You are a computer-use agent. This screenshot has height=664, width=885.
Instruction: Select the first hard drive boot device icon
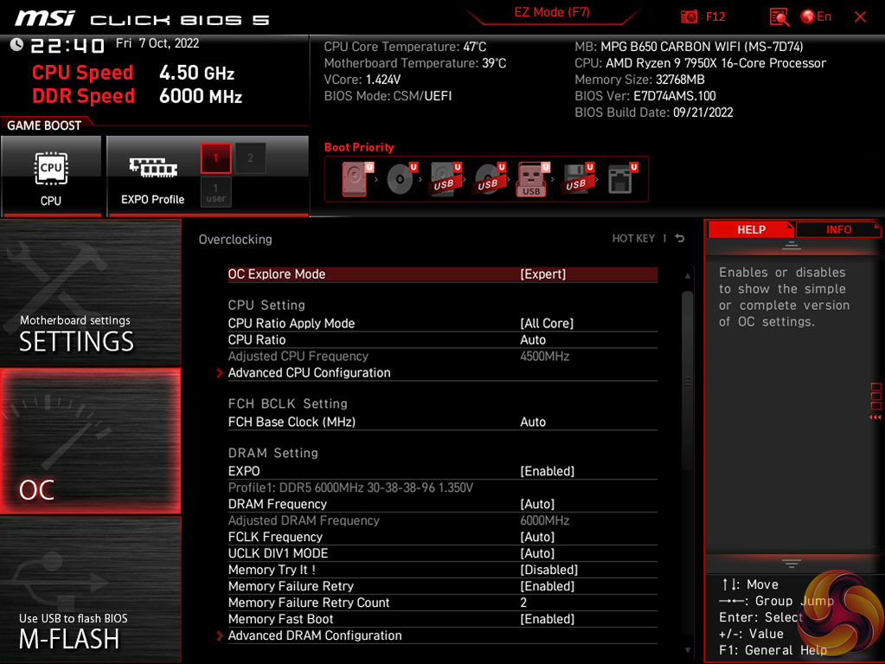tap(356, 179)
